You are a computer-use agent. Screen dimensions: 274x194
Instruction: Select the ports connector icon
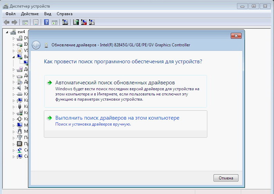tap(20, 138)
